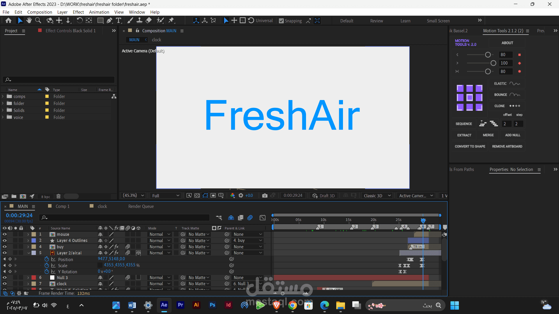This screenshot has height=314, width=559.
Task: Select the Pen tool
Action: pyautogui.click(x=109, y=20)
